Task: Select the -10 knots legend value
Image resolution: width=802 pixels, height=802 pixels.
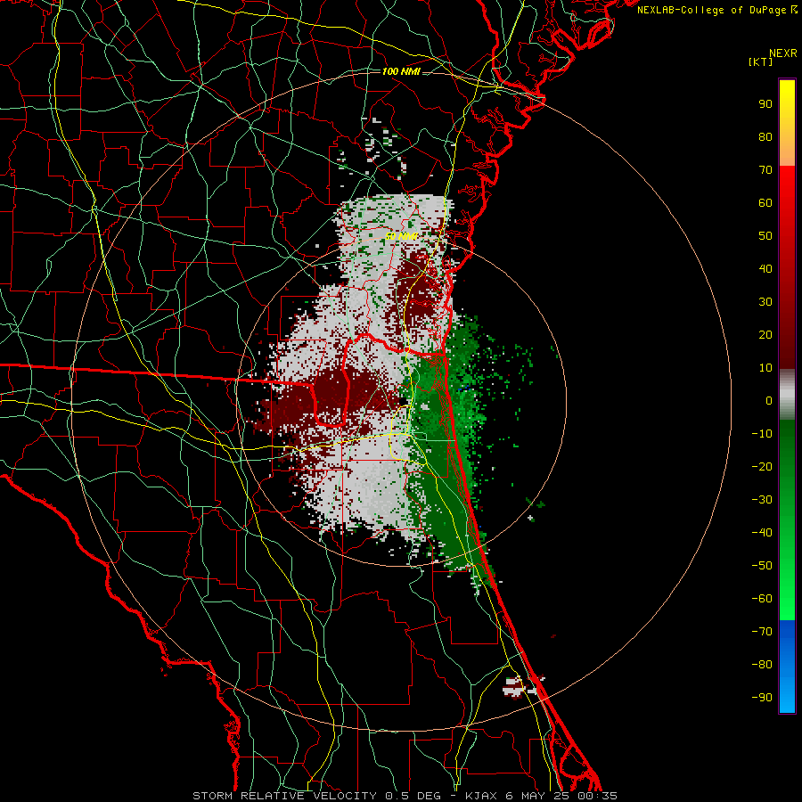Action: (x=762, y=434)
